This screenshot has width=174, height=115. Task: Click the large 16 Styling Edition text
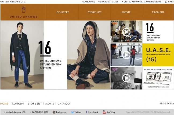tap(50, 55)
